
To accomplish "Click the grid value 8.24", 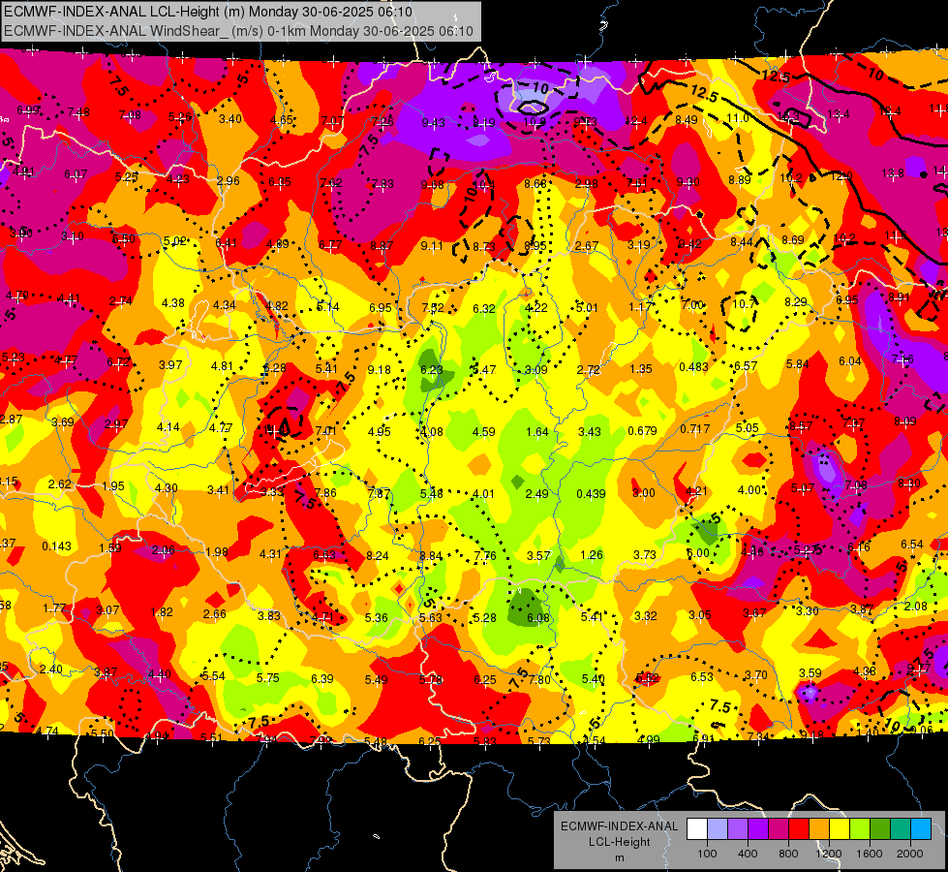I will coord(378,555).
